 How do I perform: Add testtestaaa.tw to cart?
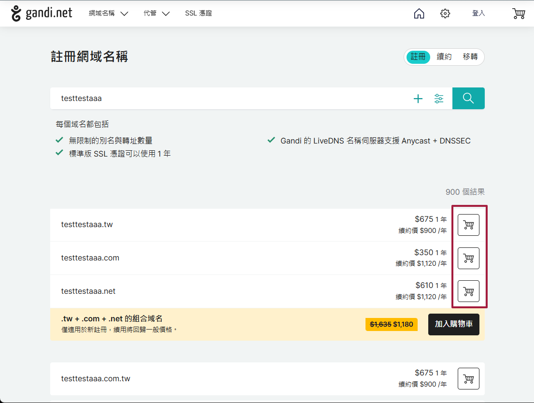click(x=468, y=225)
